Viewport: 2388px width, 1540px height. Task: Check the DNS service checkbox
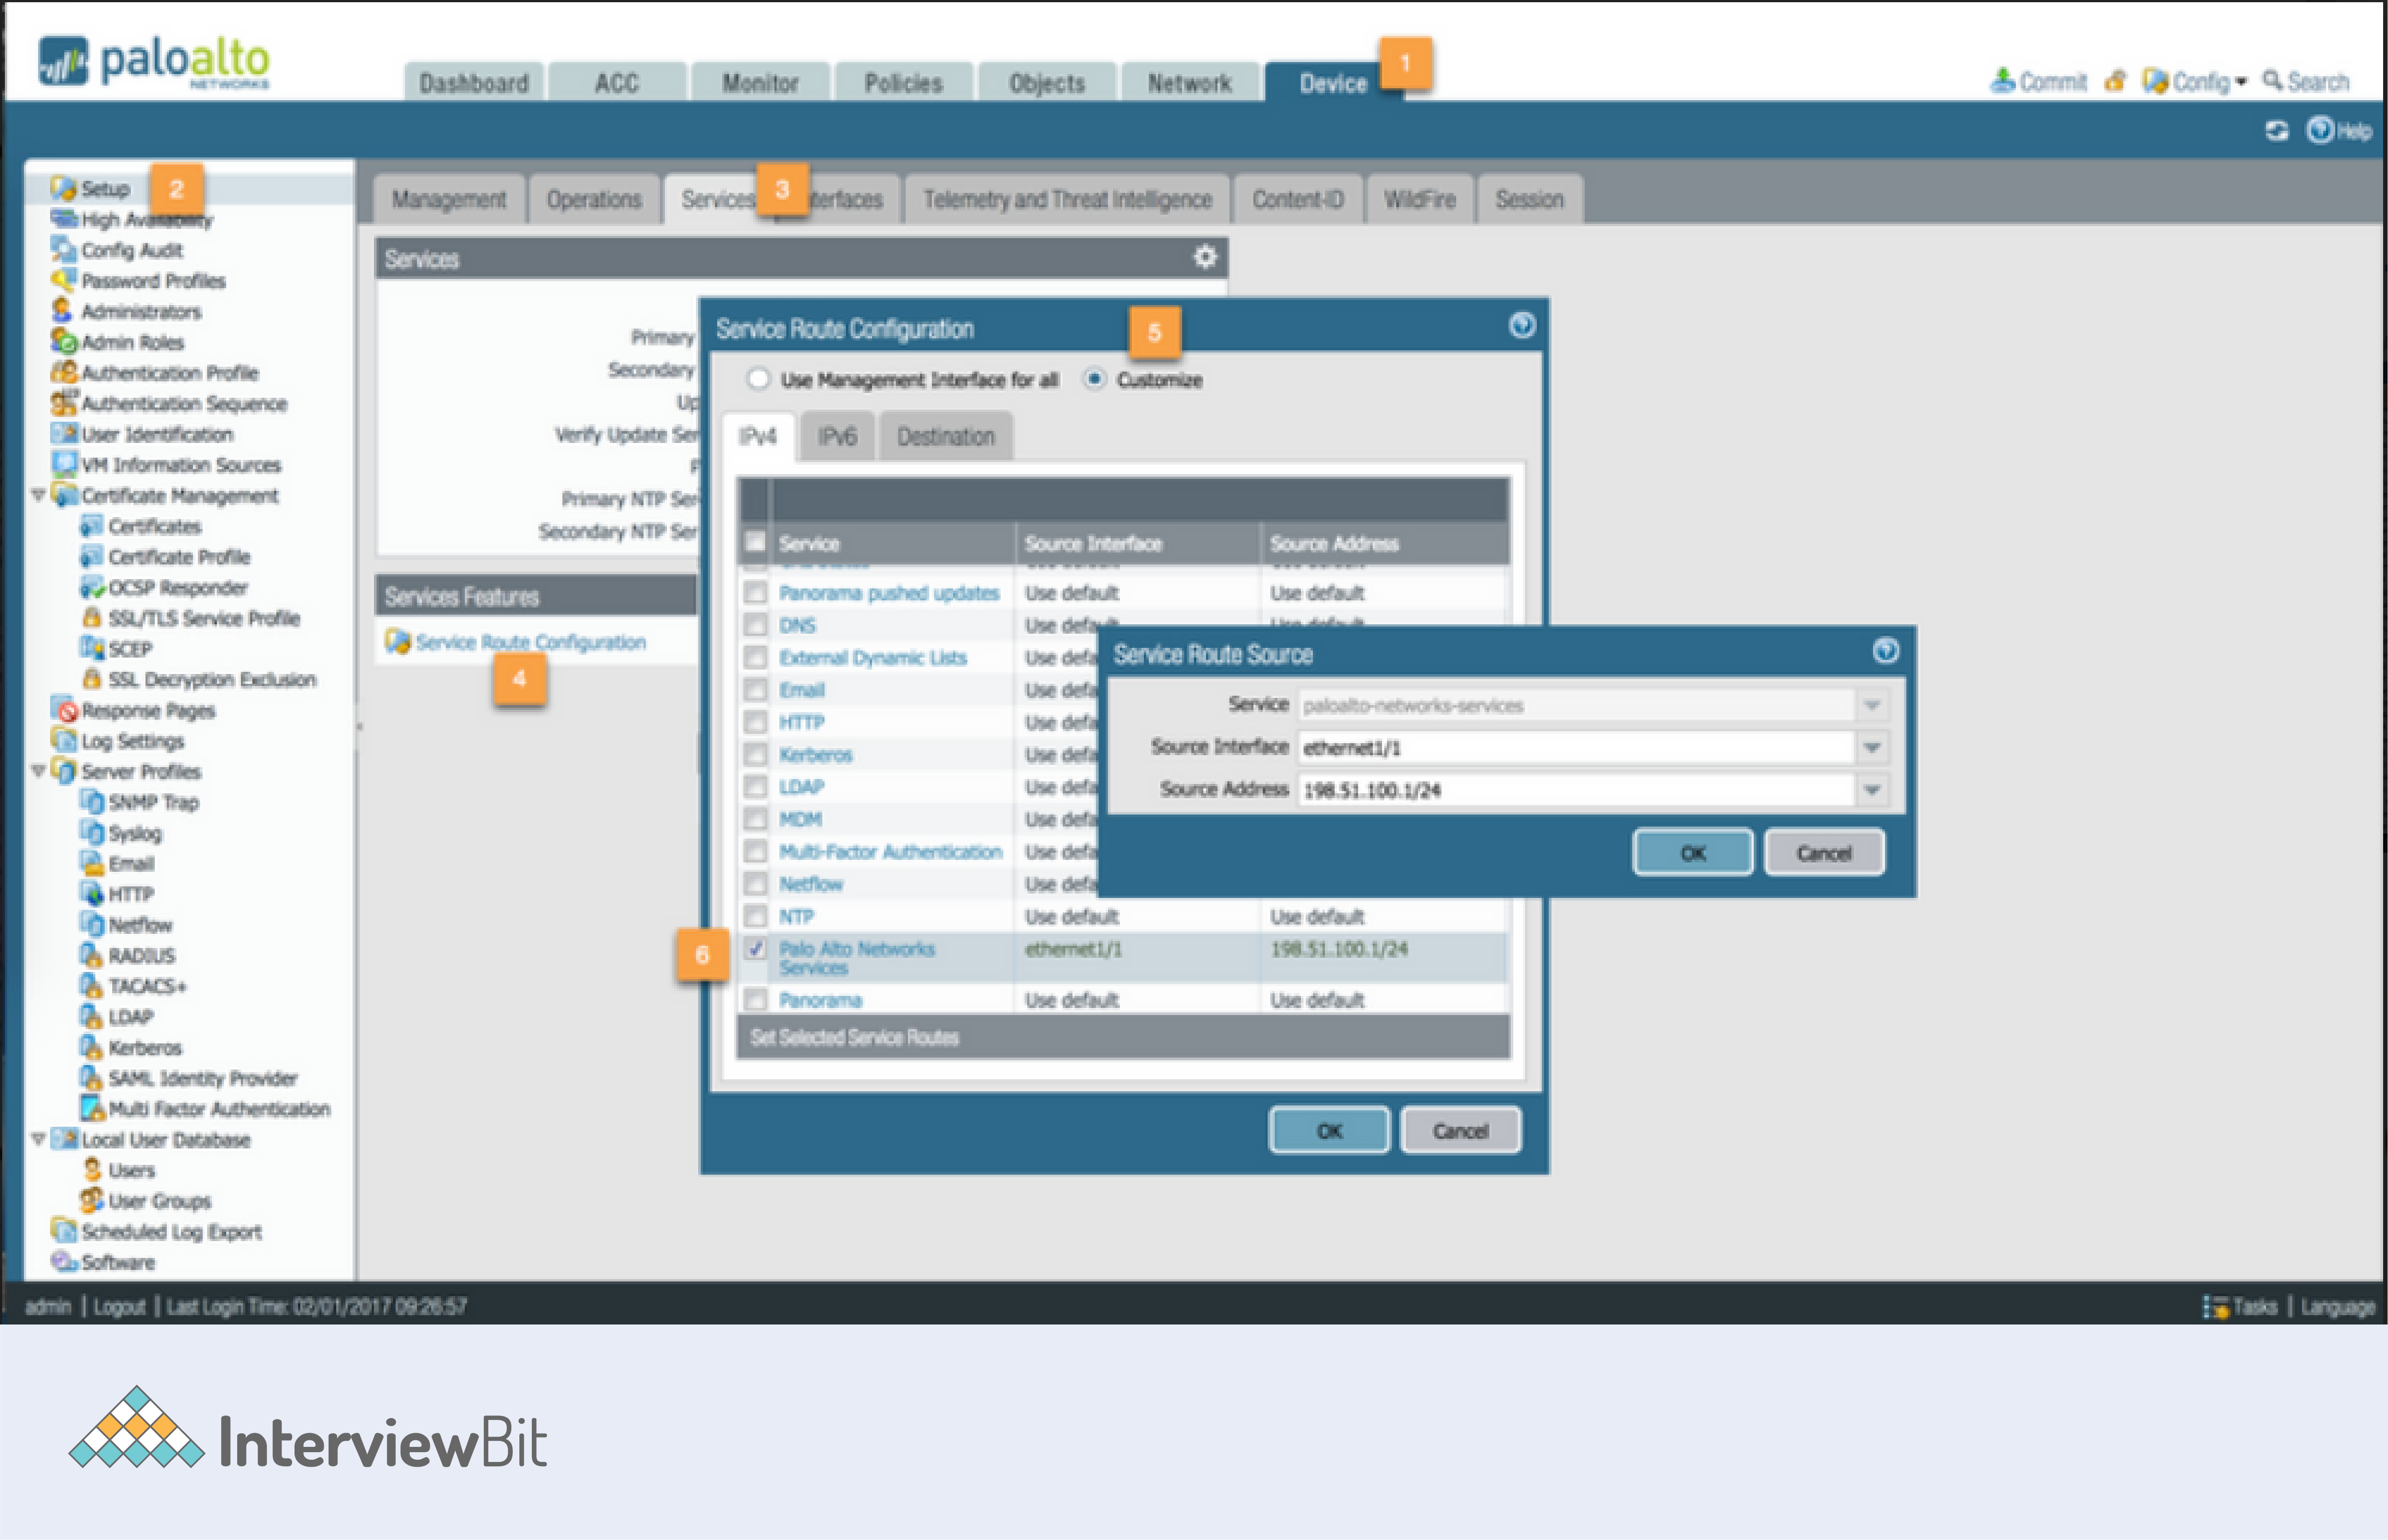coord(756,625)
